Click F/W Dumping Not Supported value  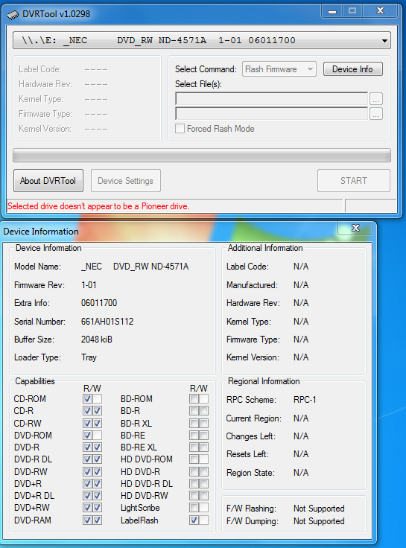tap(319, 521)
